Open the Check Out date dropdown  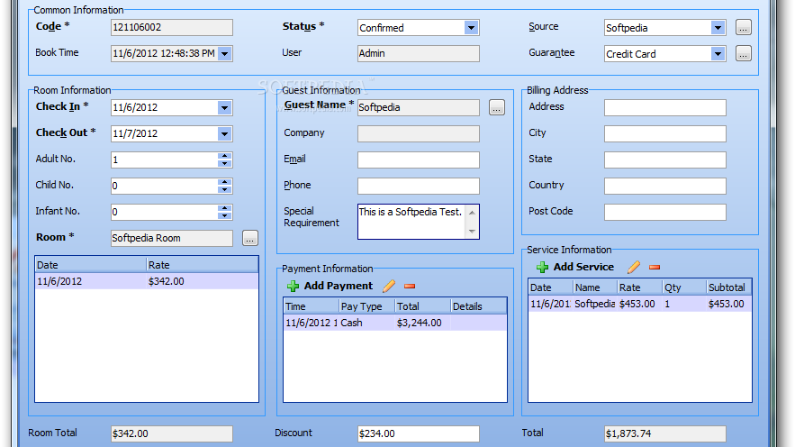click(x=224, y=134)
